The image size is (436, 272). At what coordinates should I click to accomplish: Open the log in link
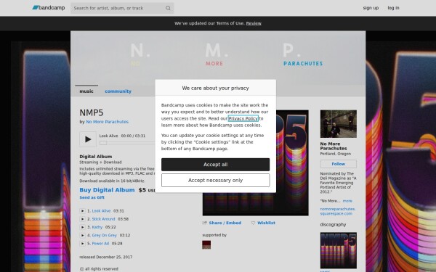click(x=393, y=8)
